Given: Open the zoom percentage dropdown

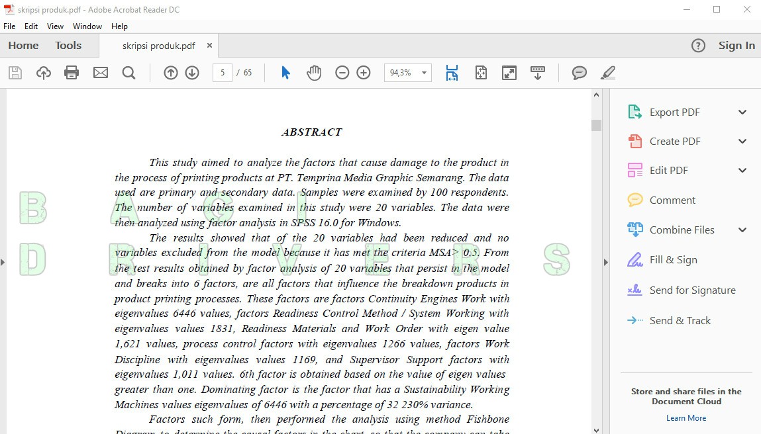Looking at the screenshot, I should 424,73.
